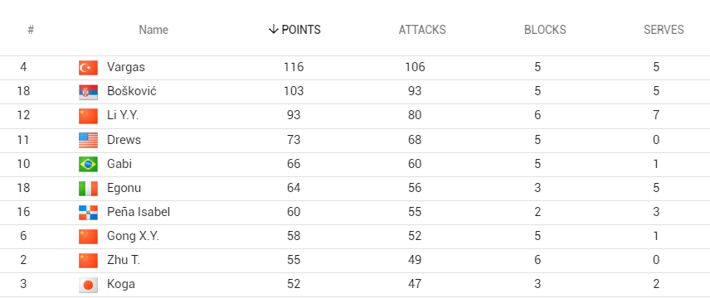The image size is (710, 298).
Task: Click the sort arrow beside POINTS header
Action: [x=273, y=30]
